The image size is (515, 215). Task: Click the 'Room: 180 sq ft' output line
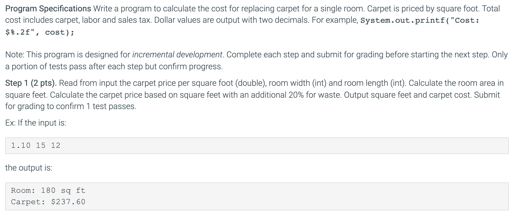pos(48,190)
